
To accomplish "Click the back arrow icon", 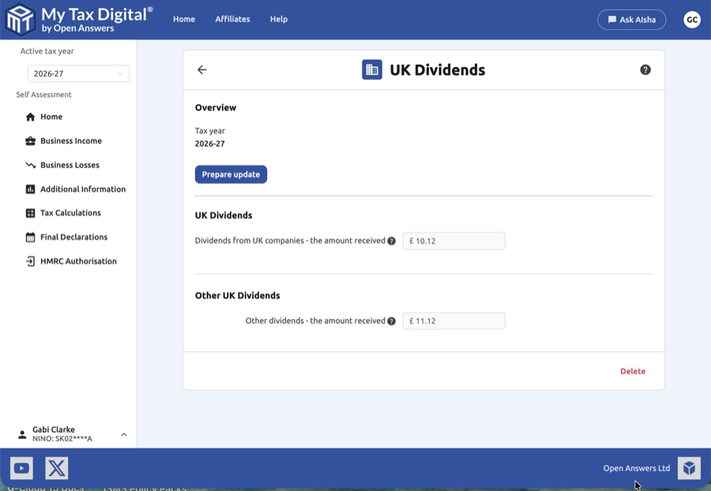I will click(x=202, y=70).
